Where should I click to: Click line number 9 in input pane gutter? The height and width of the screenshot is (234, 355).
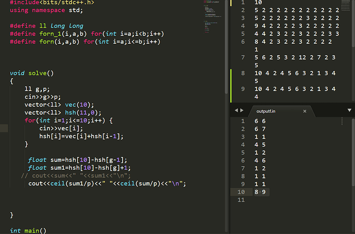(243, 89)
